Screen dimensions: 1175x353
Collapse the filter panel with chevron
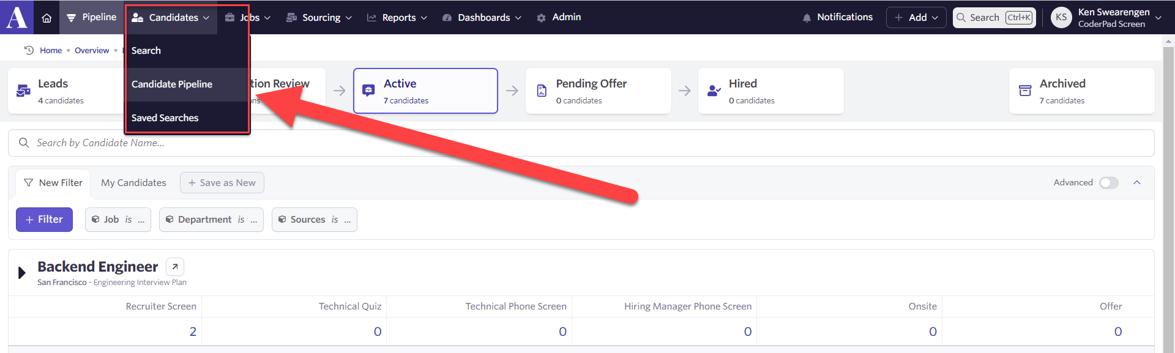[x=1136, y=183]
